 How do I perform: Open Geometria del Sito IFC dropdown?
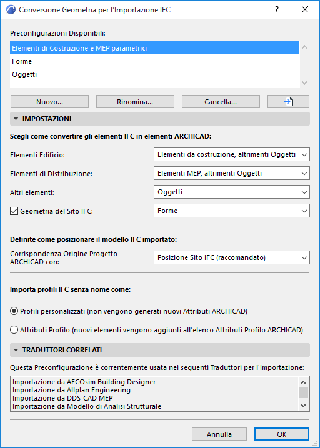coord(232,211)
